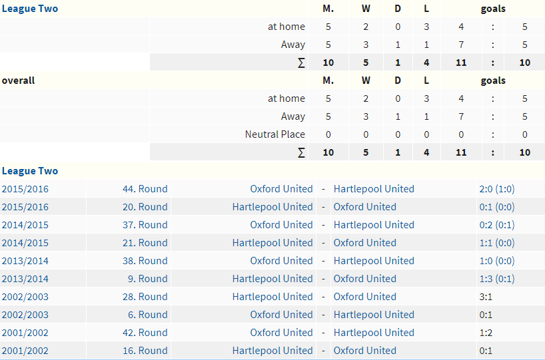Open the 2001/2002 season for 16. Round
The height and width of the screenshot is (360, 545).
point(25,351)
